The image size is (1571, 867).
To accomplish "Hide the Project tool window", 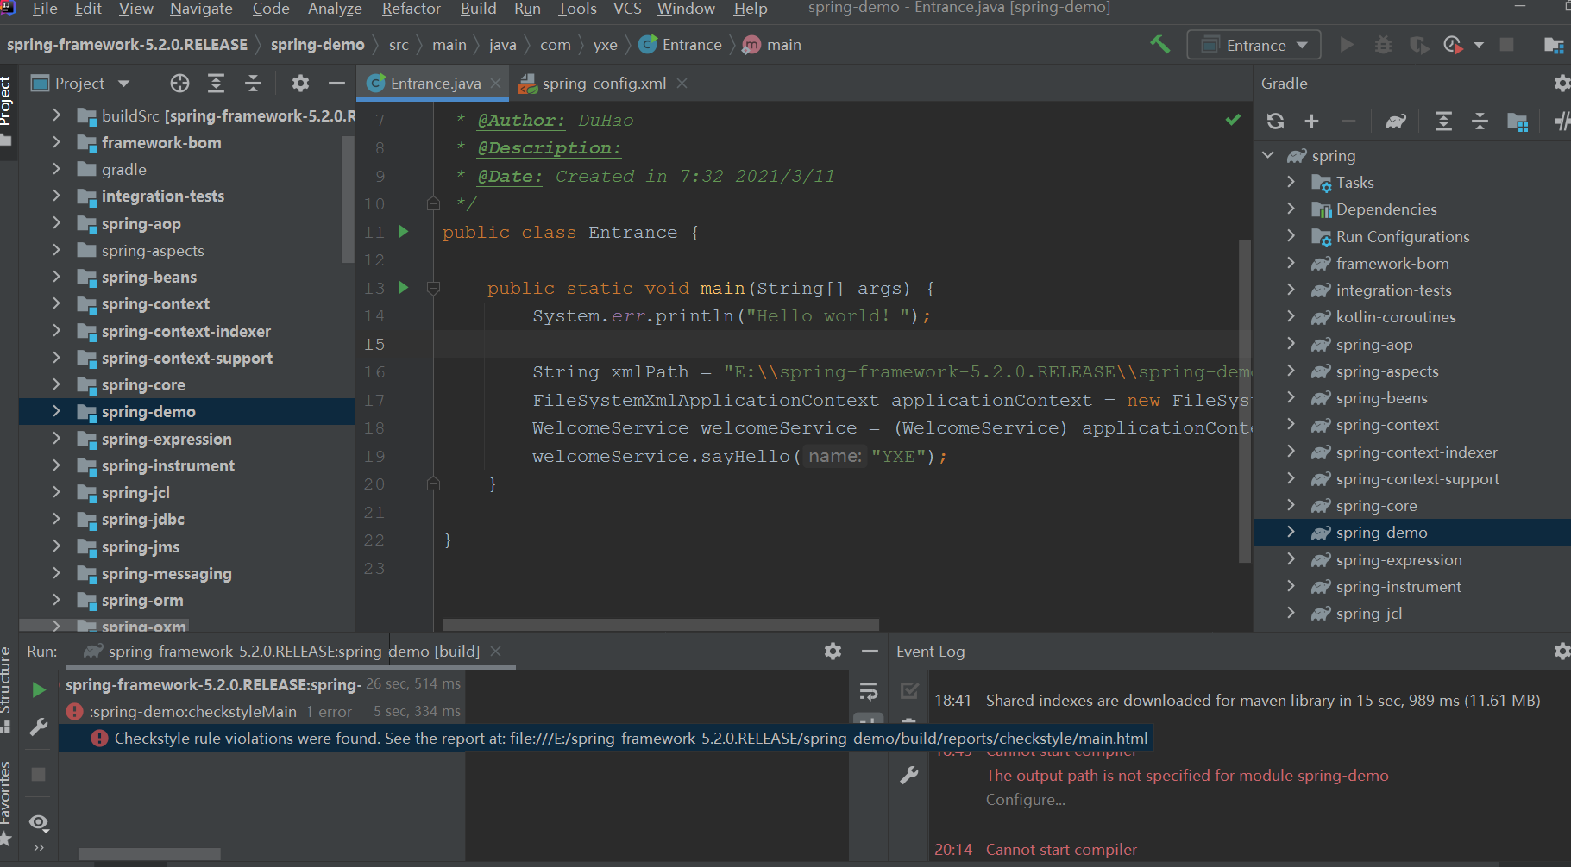I will 336,84.
